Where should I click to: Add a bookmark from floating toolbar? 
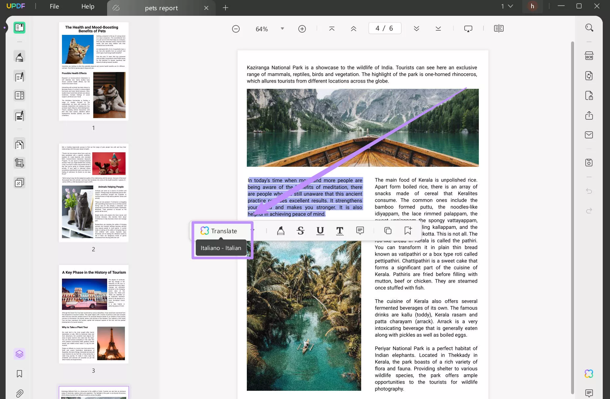click(408, 231)
